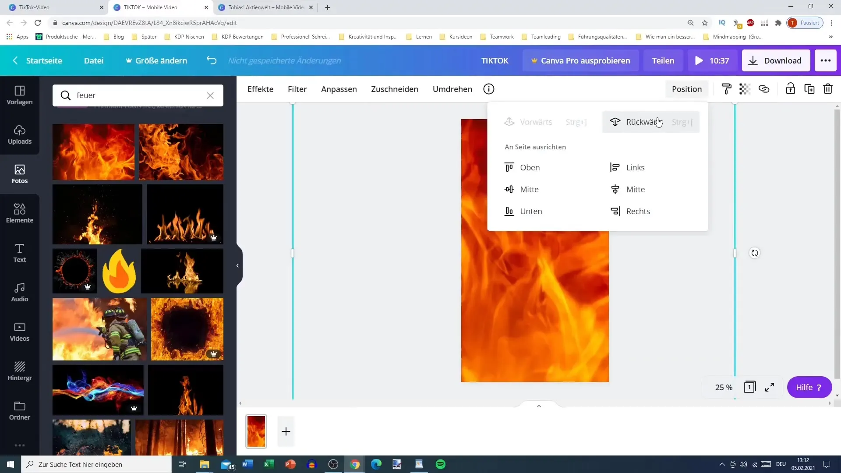
Task: Undo the last change with the undo arrow
Action: 212,60
